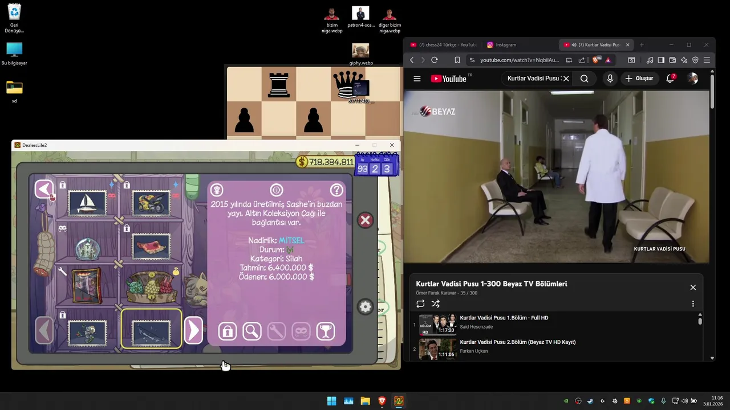
Task: Open the Windows Start menu
Action: pos(331,401)
